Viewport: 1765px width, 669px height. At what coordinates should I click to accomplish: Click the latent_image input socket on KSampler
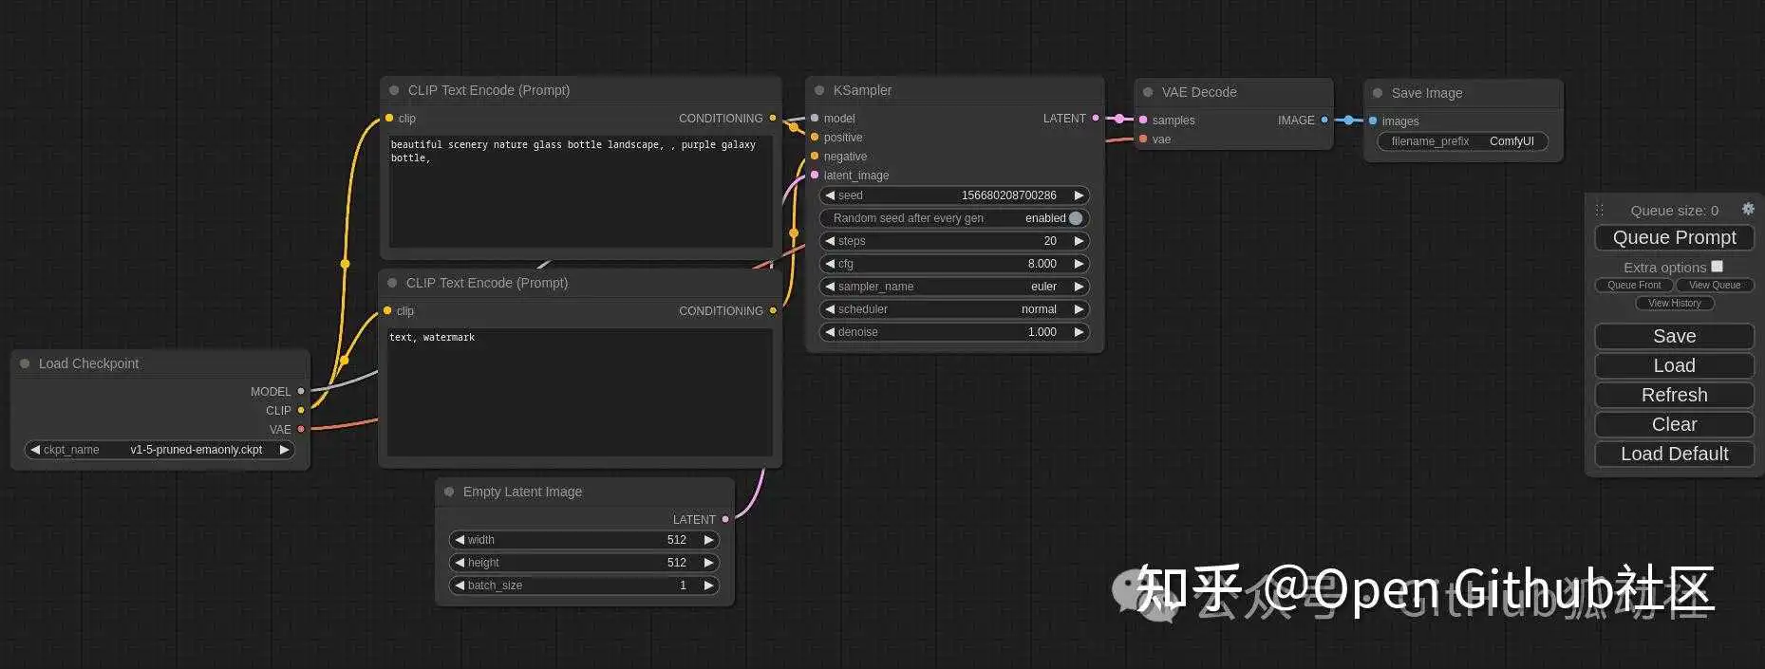(815, 175)
